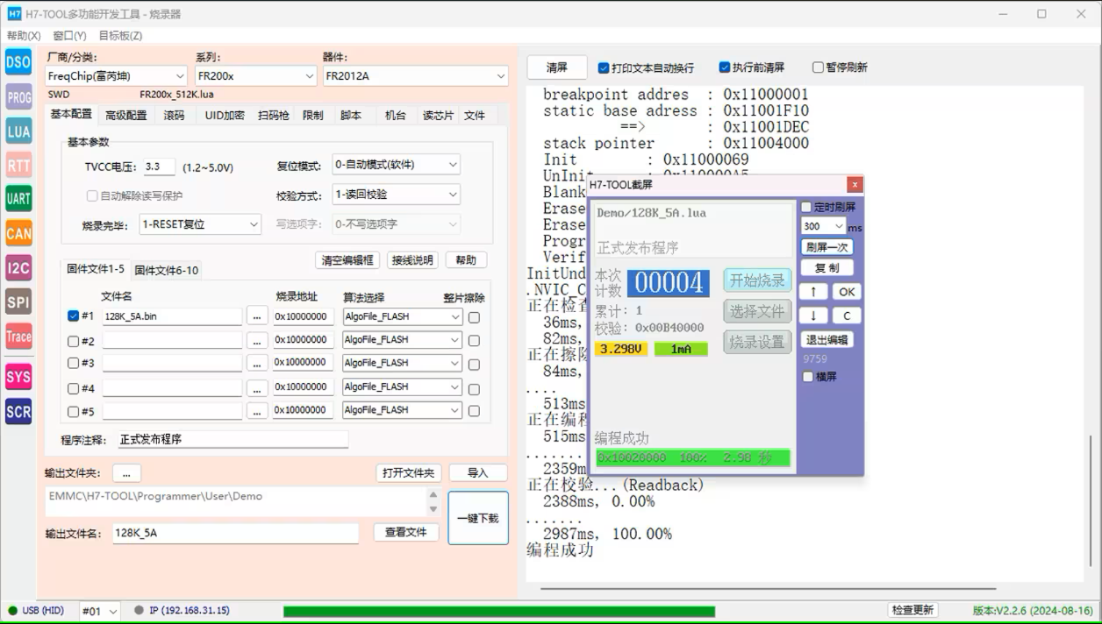Viewport: 1102px width, 624px height.
Task: Enable 定时刷屏 checkbox in popup
Action: 807,207
